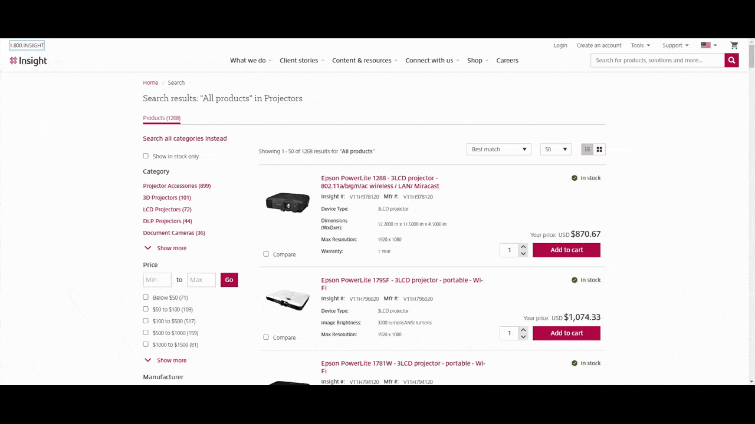The width and height of the screenshot is (755, 424).
Task: Focus the product search box
Action: click(658, 60)
